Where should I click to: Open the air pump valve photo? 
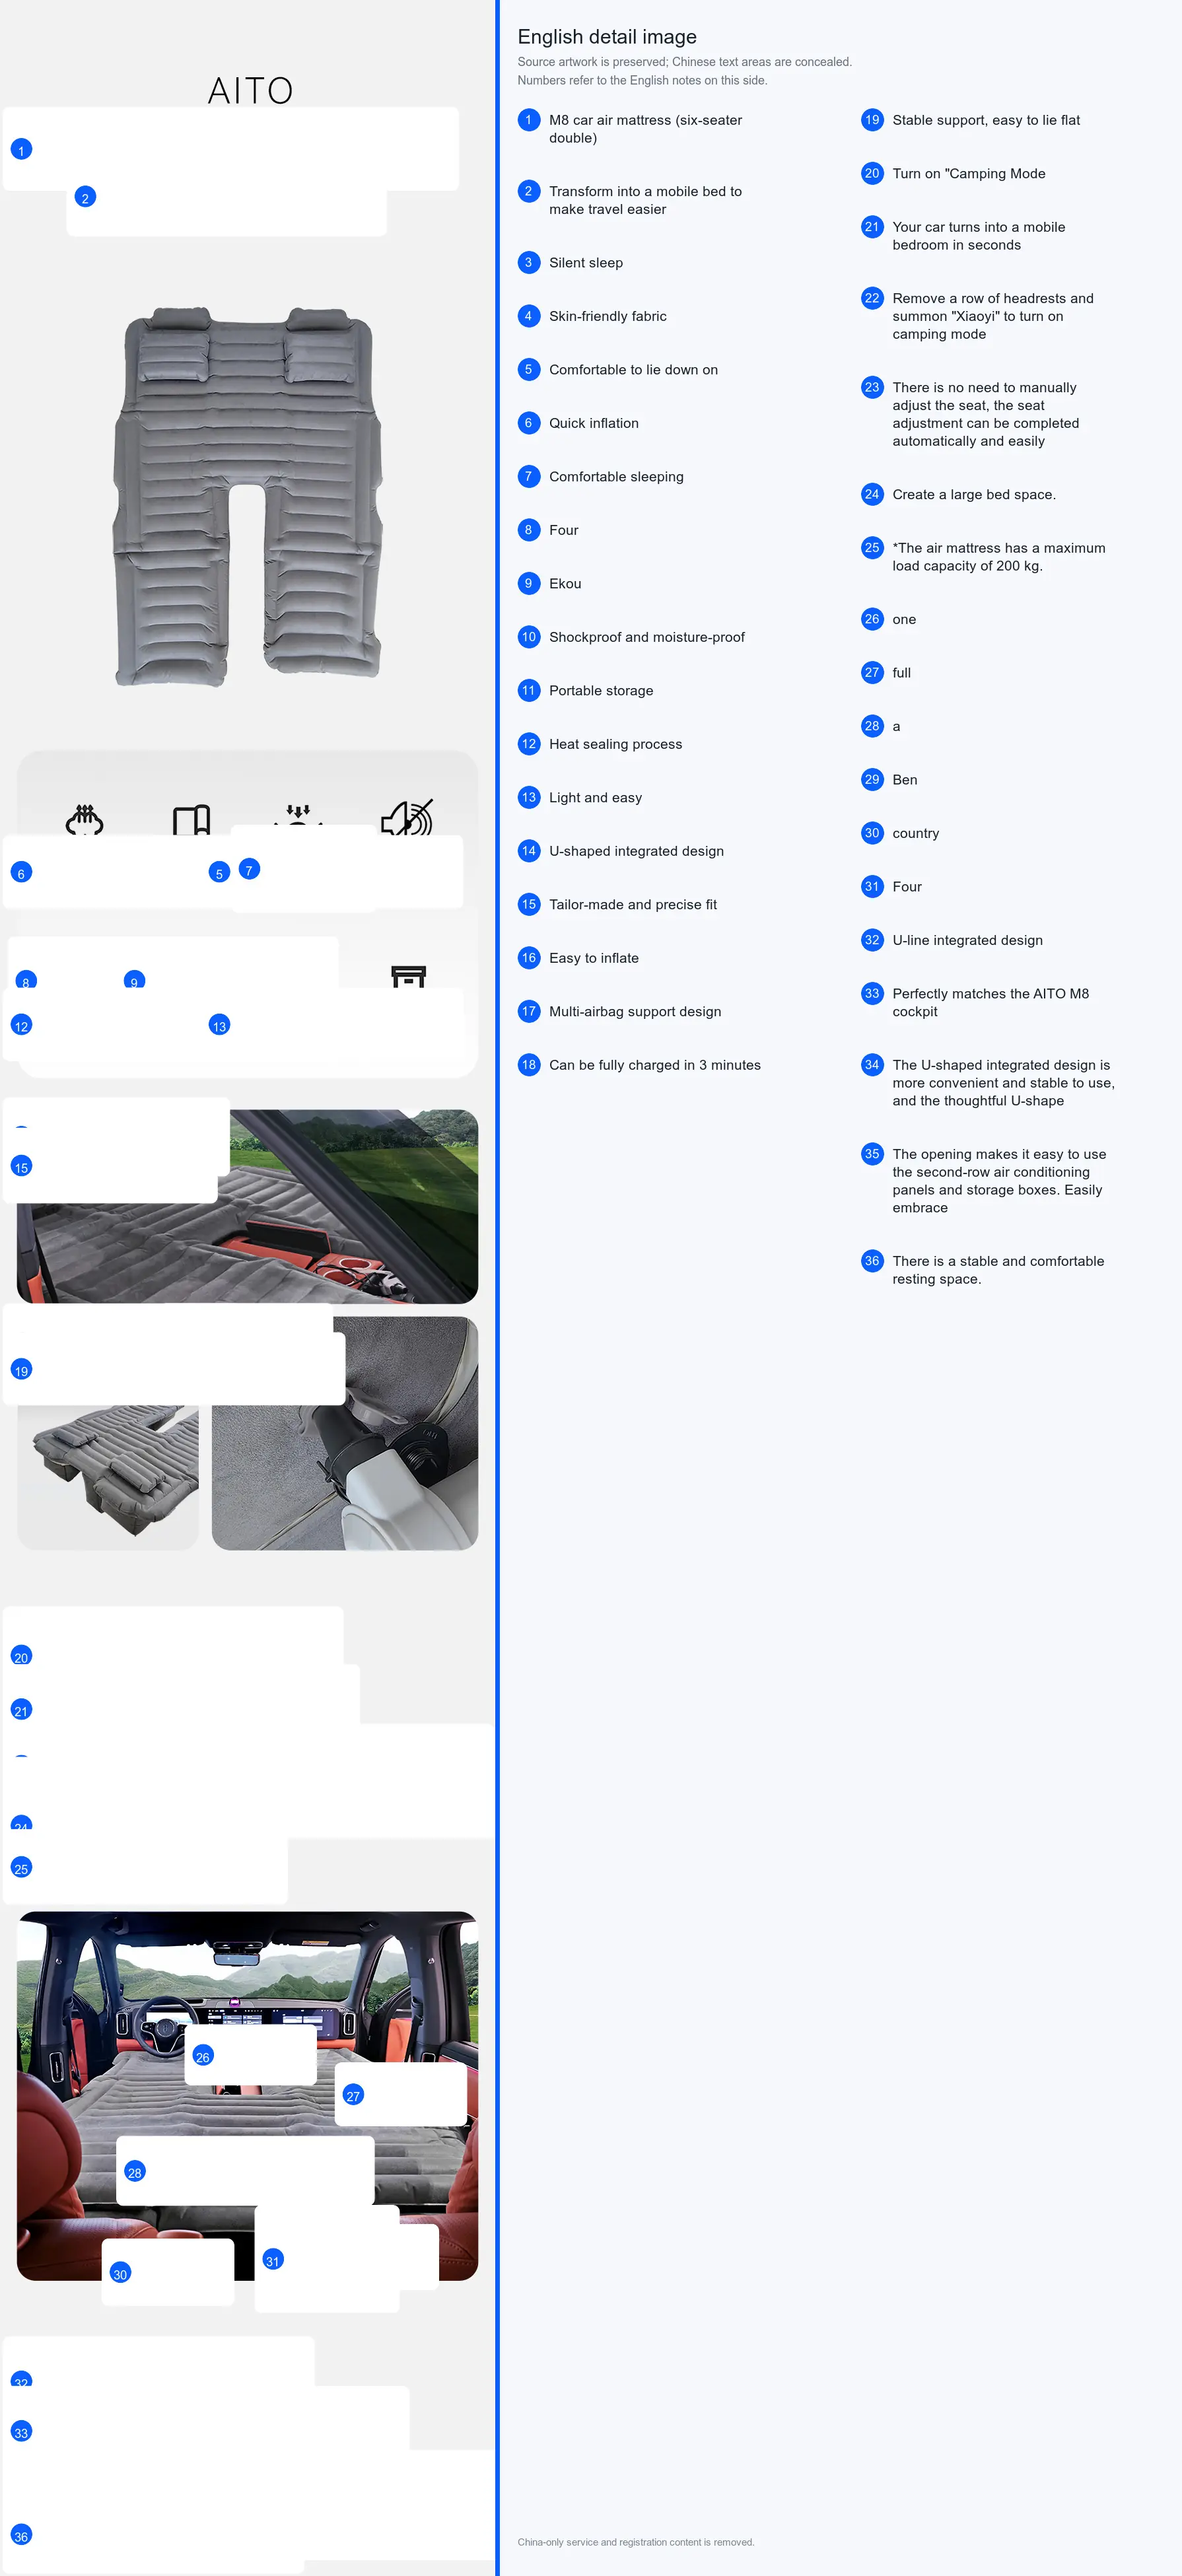pos(345,1433)
